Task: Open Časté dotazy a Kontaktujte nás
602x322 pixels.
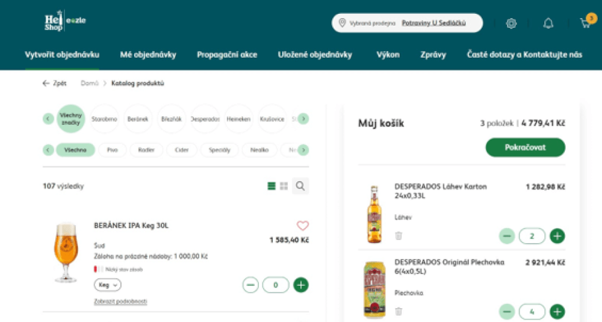Action: pyautogui.click(x=524, y=55)
